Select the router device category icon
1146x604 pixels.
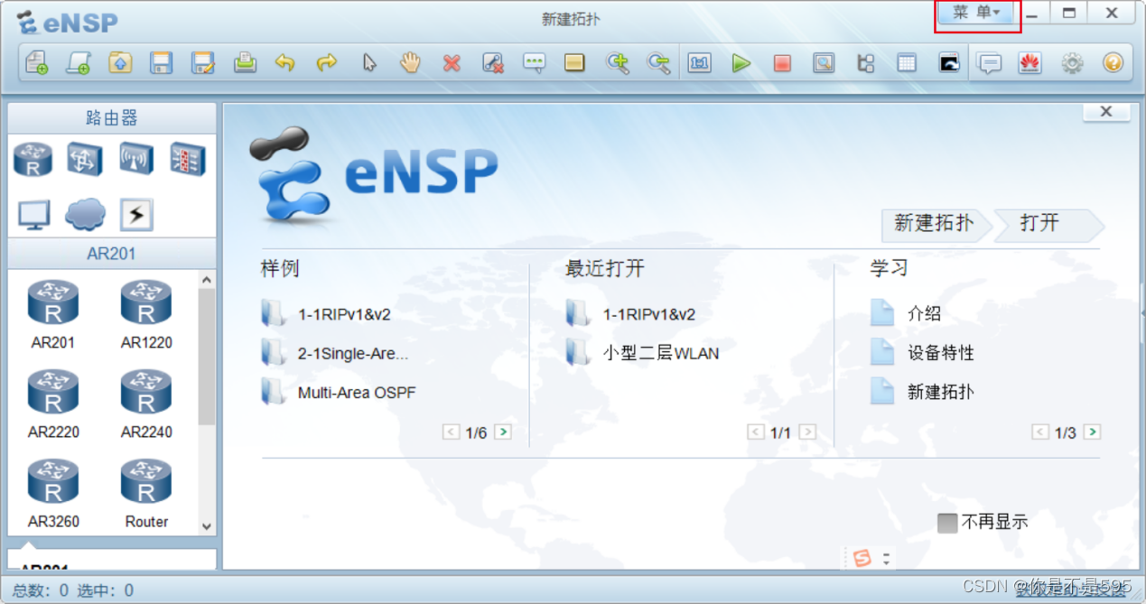[x=33, y=160]
